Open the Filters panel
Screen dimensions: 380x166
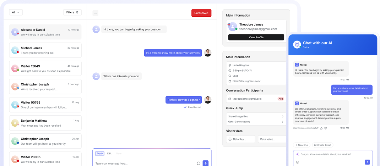(x=72, y=12)
